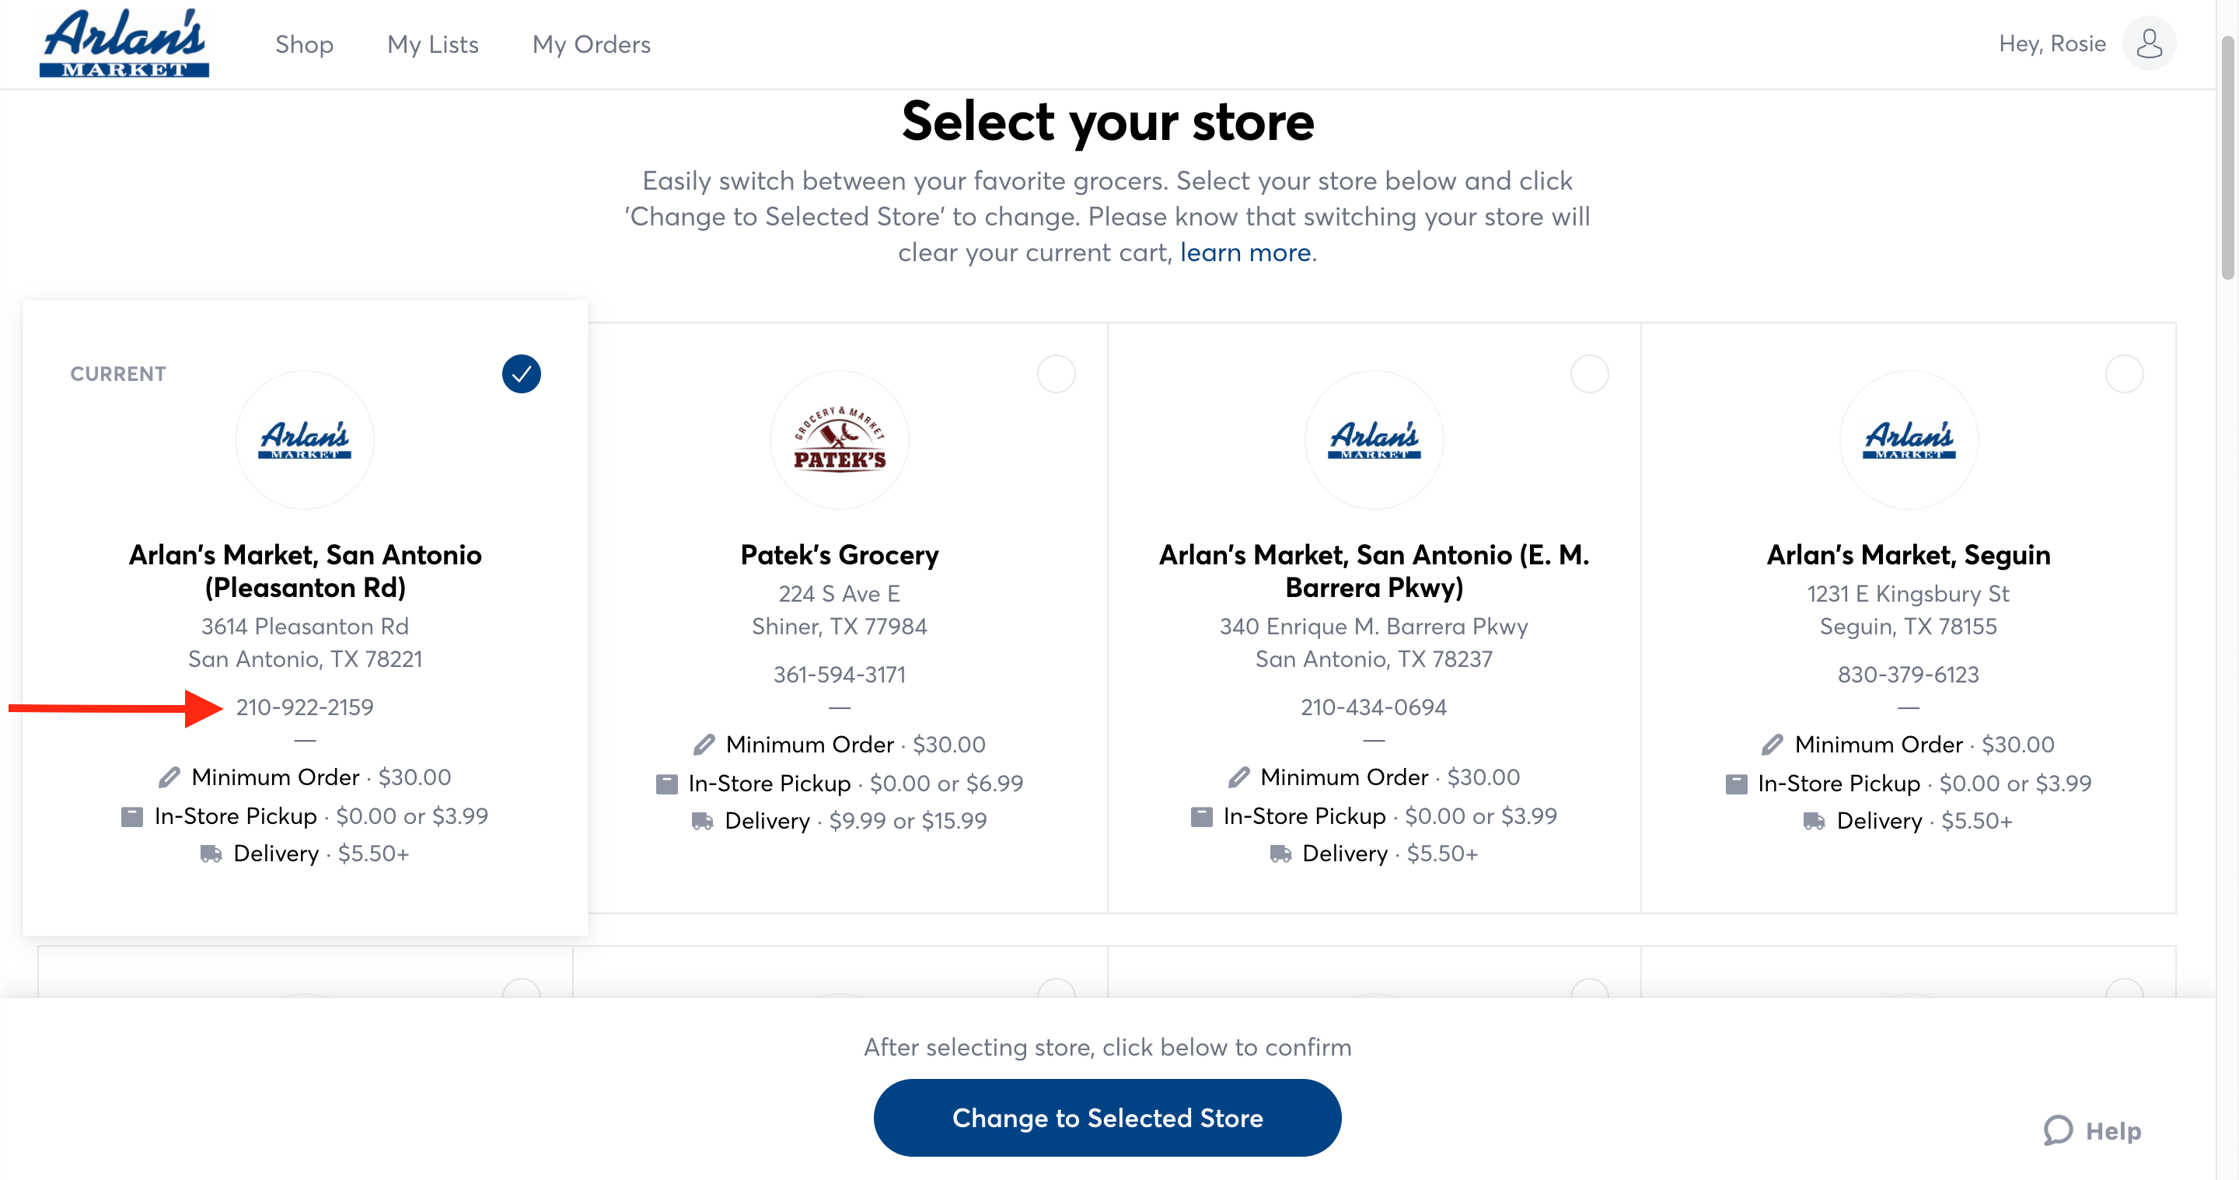Click the Help chat bubble icon
This screenshot has height=1180, width=2239.
click(x=2057, y=1130)
